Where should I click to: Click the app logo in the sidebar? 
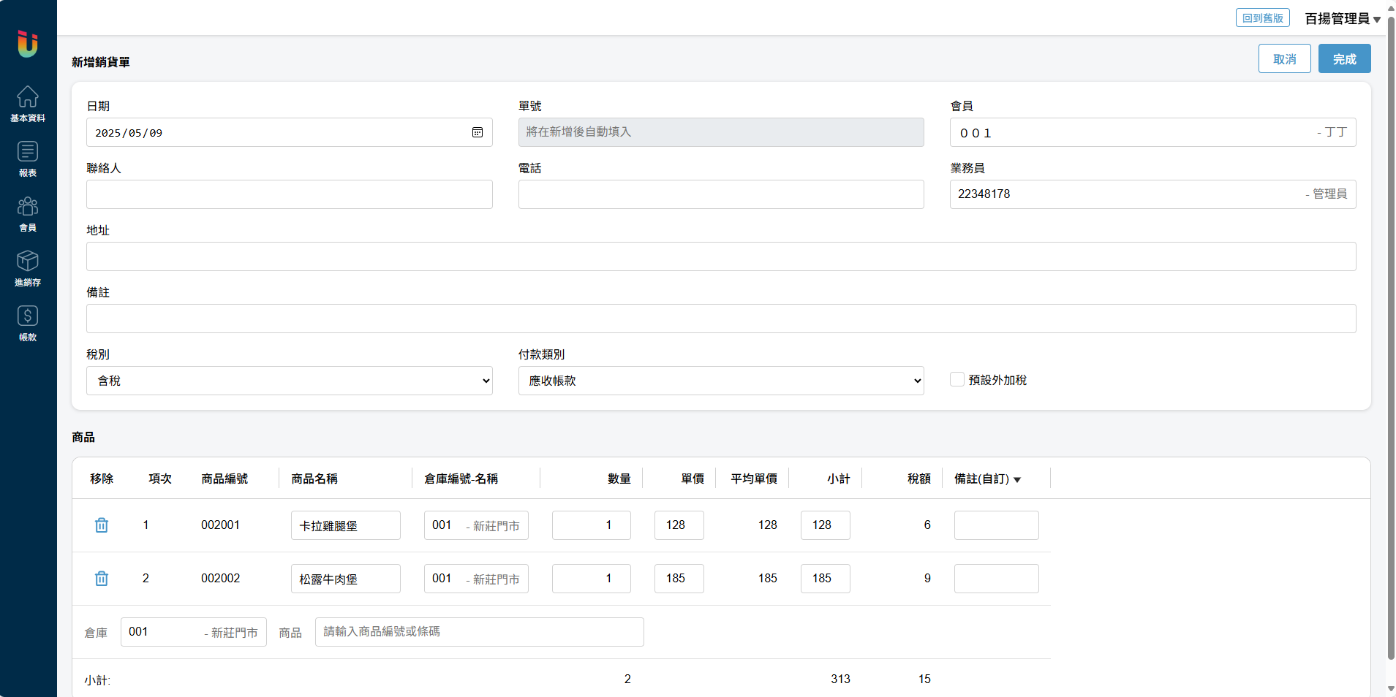click(x=28, y=44)
